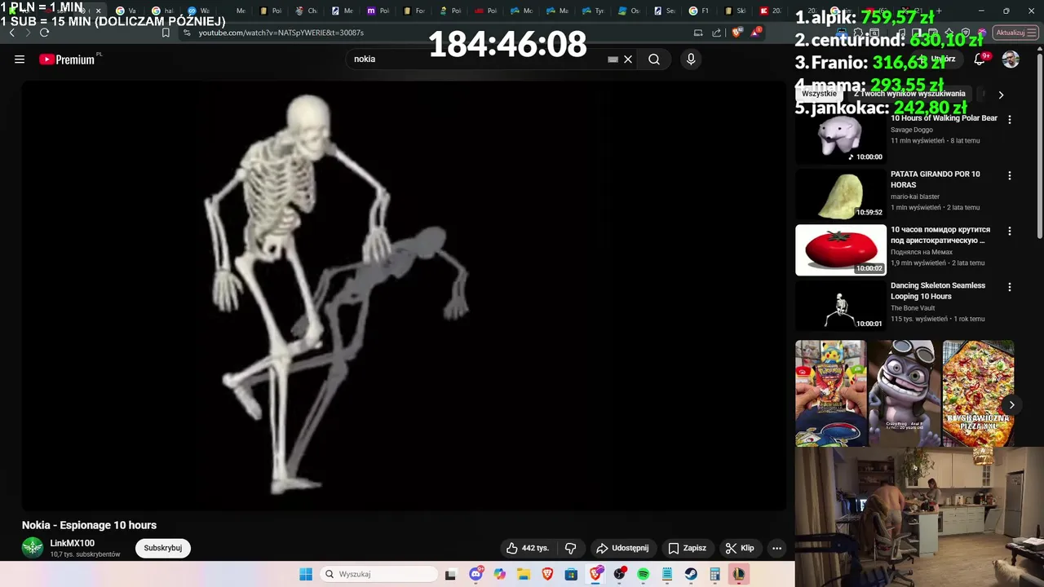Open the Aktualizuj browser update button

(x=1015, y=33)
